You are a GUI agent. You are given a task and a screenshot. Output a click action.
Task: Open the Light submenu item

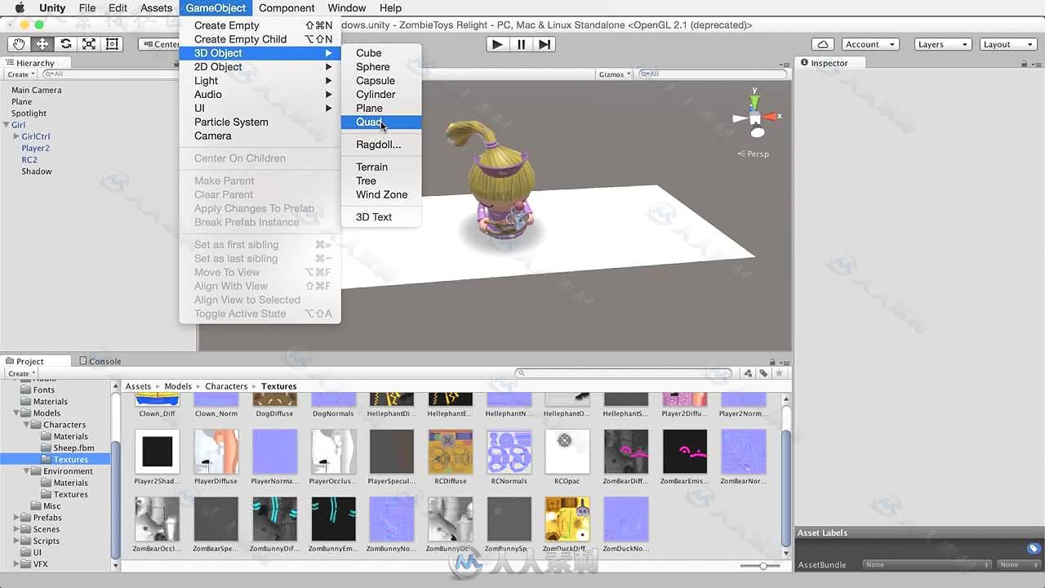260,81
